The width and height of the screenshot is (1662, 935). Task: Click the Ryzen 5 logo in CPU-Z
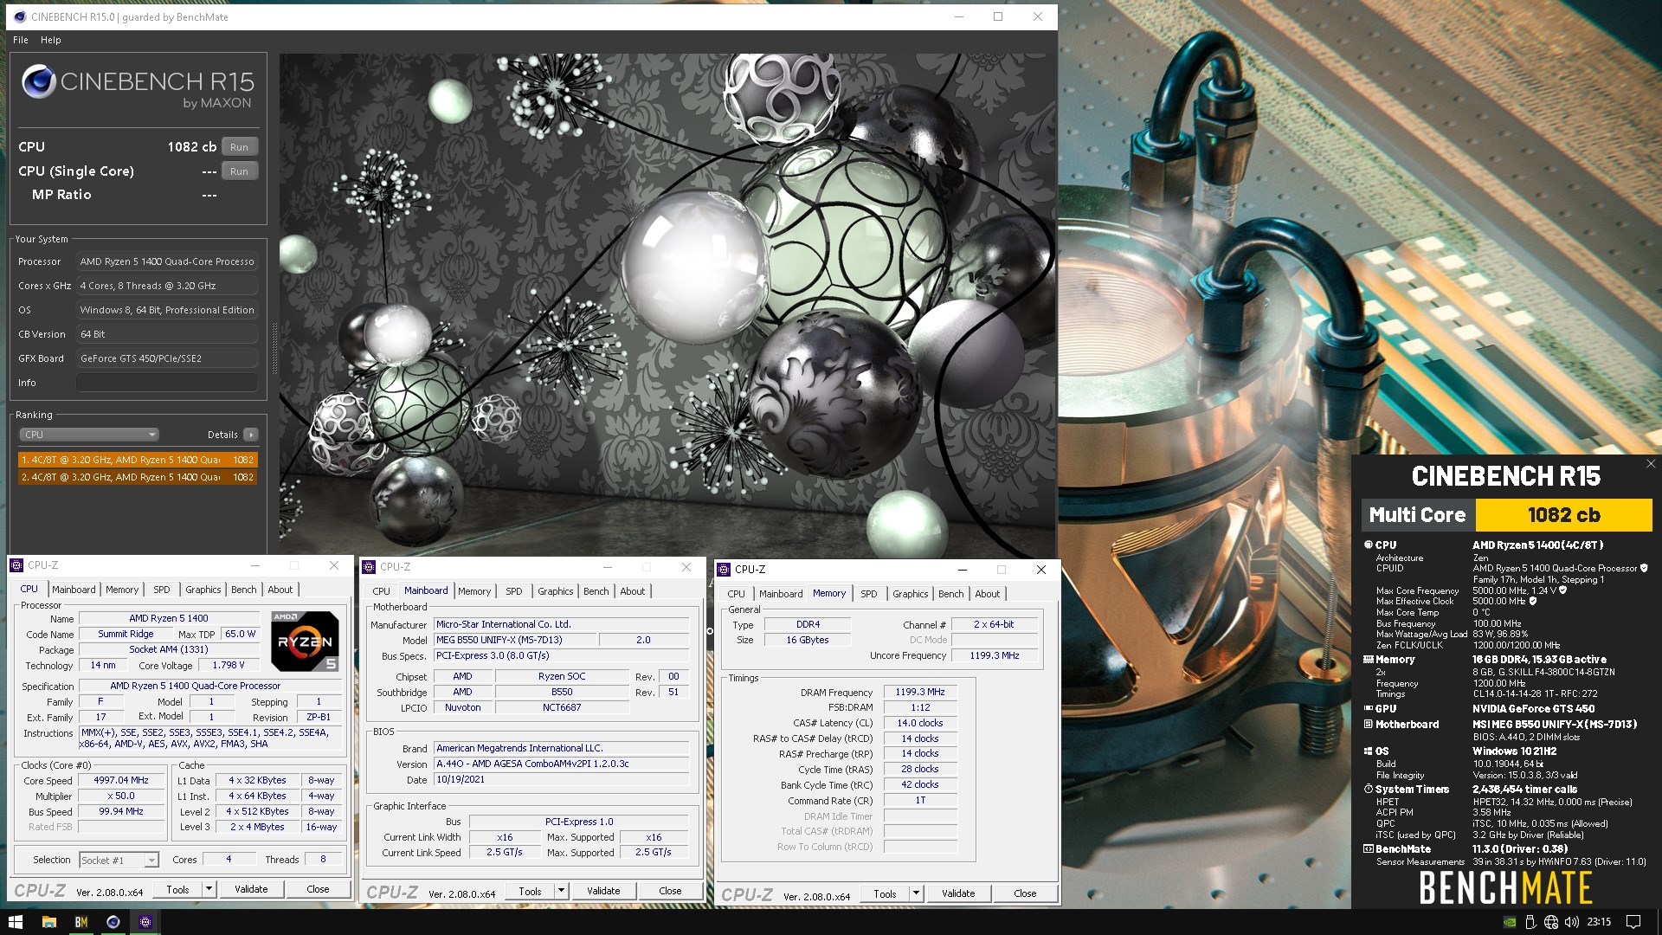pyautogui.click(x=305, y=642)
